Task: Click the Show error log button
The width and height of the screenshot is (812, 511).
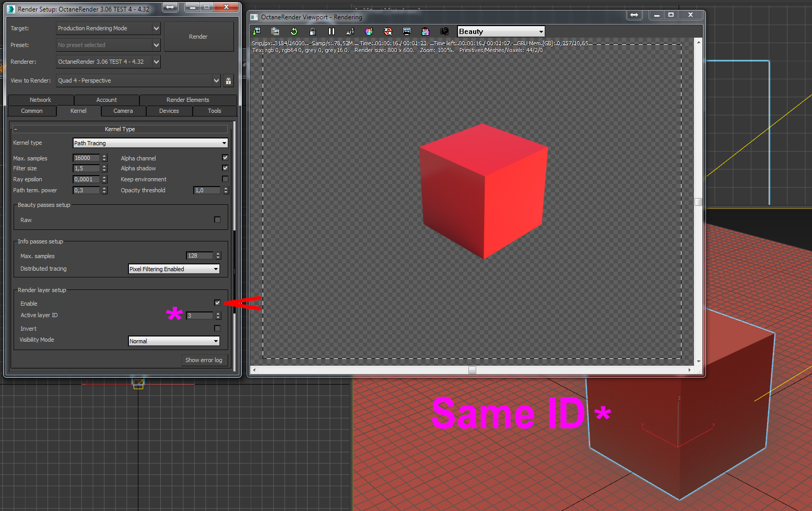Action: [204, 360]
